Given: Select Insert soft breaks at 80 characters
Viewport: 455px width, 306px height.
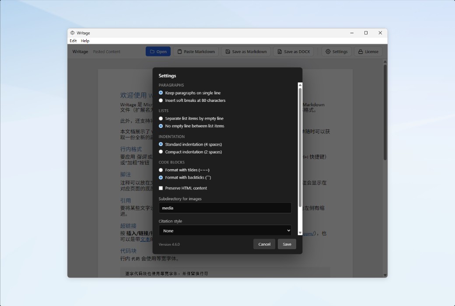Looking at the screenshot, I should click(161, 100).
